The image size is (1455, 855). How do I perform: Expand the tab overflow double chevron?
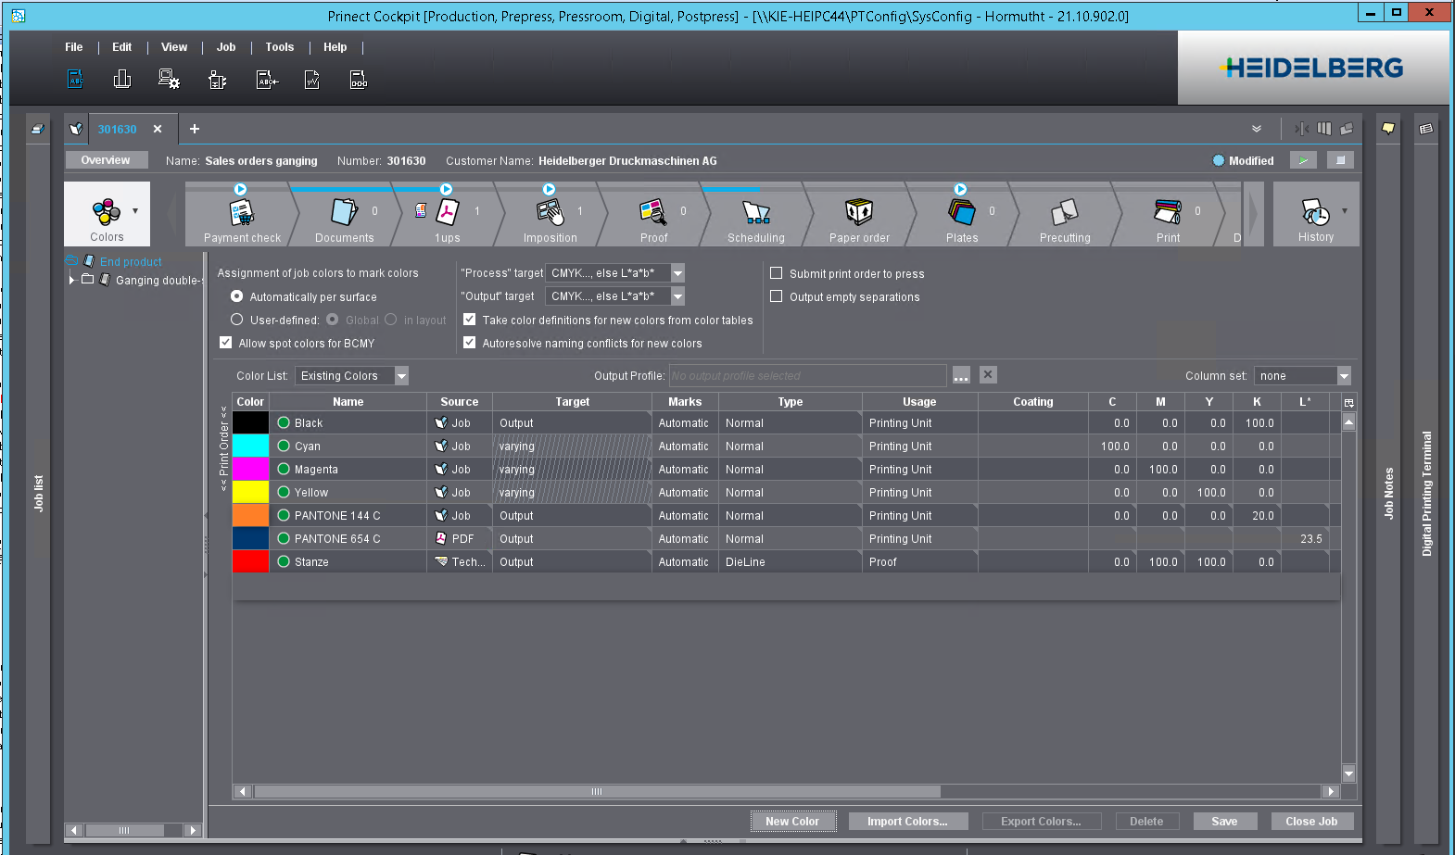coord(1257,129)
